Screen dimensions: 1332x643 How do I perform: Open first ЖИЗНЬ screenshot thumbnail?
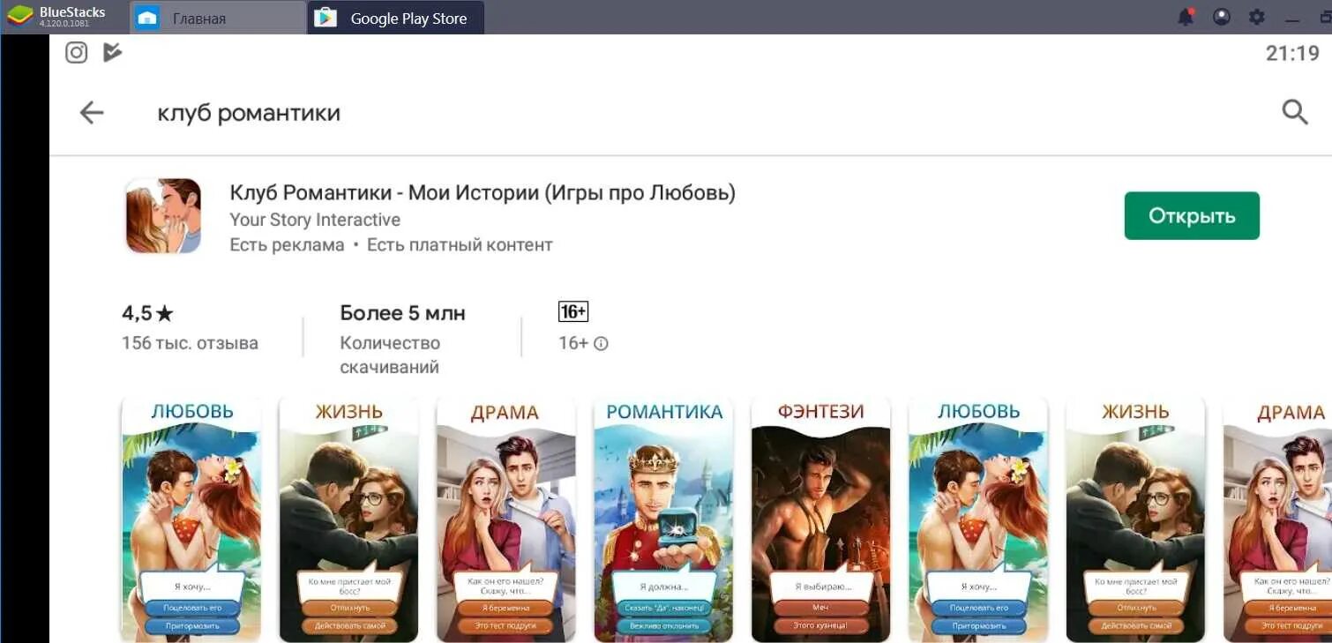pyautogui.click(x=348, y=520)
